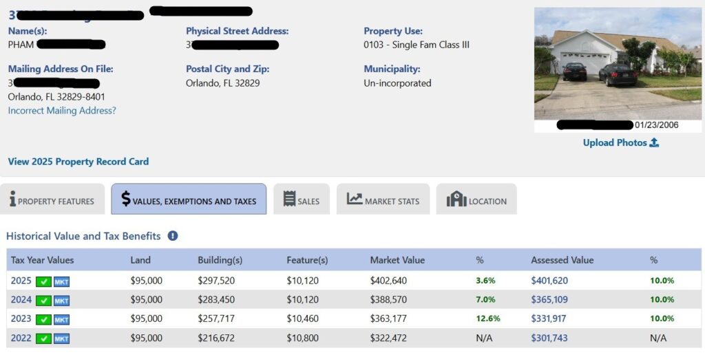705x355 pixels.
Task: Click the MKT badge in 2023 row
Action: (62, 319)
